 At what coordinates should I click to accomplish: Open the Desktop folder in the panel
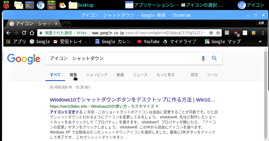[81, 5]
